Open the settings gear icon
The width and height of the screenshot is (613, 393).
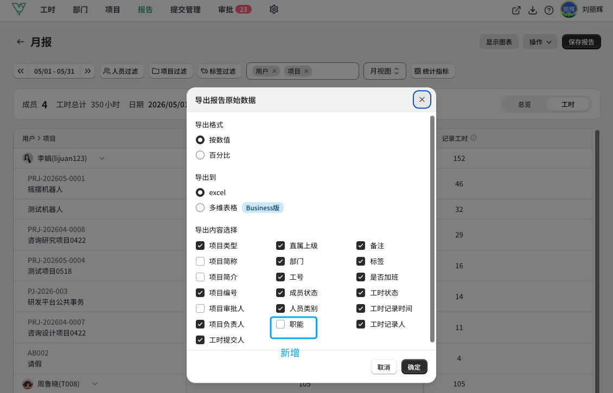[273, 9]
